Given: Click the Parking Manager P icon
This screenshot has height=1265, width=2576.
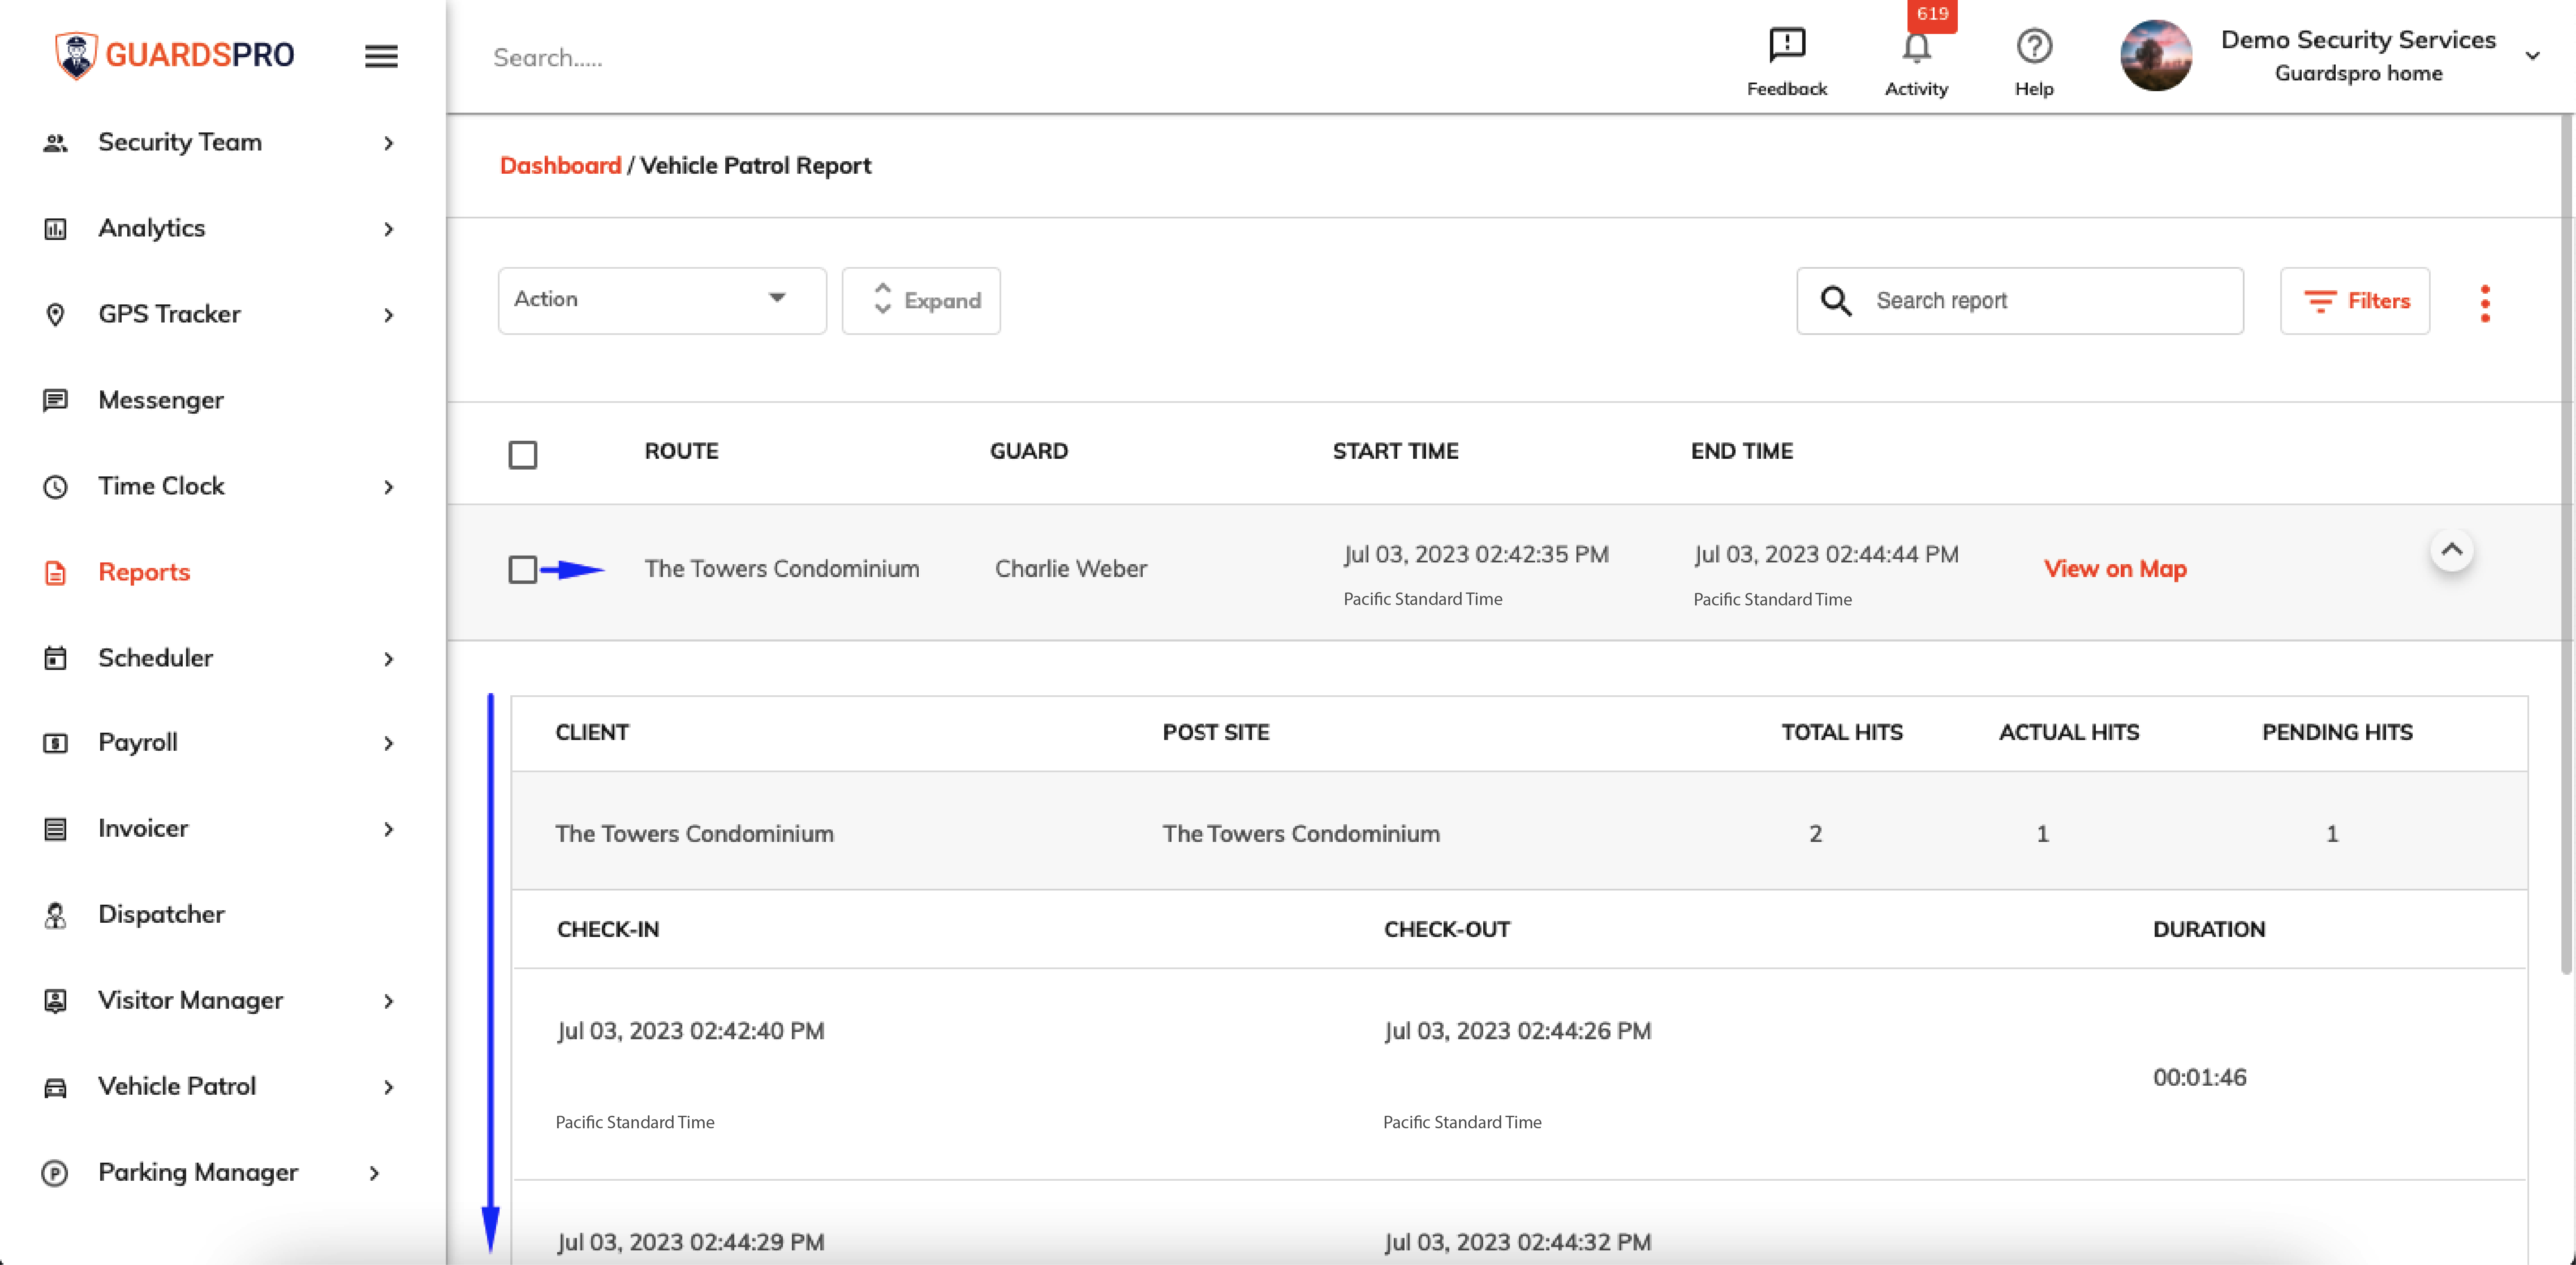Looking at the screenshot, I should pos(55,1173).
